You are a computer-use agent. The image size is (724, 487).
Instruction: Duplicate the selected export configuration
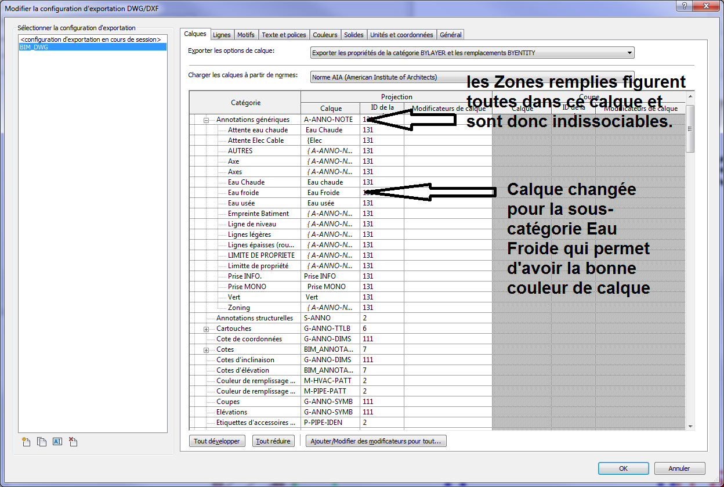click(x=42, y=442)
